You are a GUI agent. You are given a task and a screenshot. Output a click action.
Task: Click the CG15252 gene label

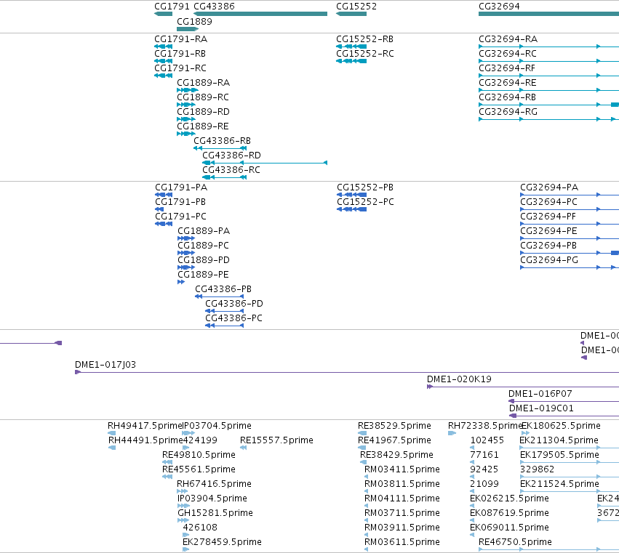[x=356, y=7]
